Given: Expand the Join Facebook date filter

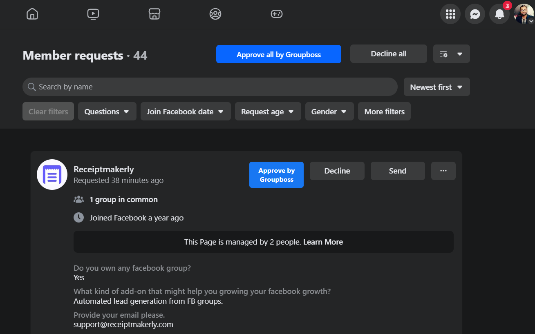Looking at the screenshot, I should tap(186, 111).
